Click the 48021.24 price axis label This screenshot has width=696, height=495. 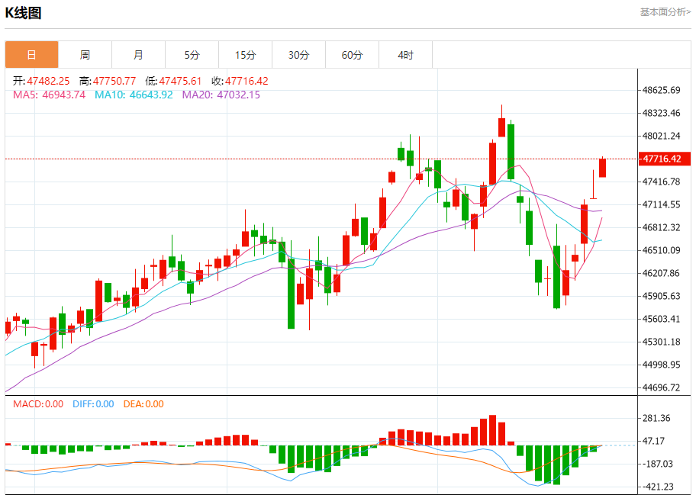point(662,137)
